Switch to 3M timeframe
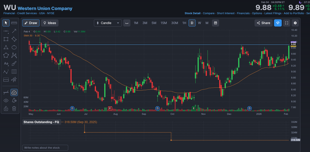 (x=145, y=23)
